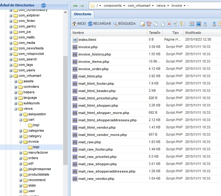Collapse the com_virtuemart tree node
221x196 pixels.
[x=11, y=76]
